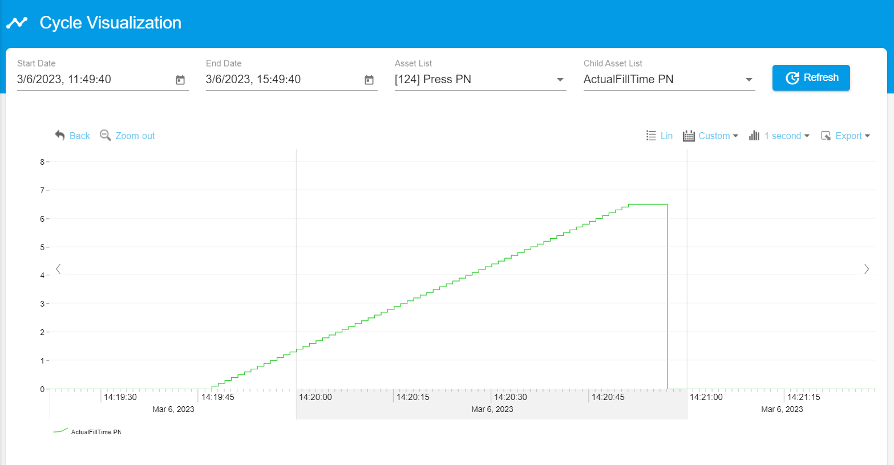The image size is (894, 465).
Task: Click the y-axis value 7 label
Action: pos(42,190)
